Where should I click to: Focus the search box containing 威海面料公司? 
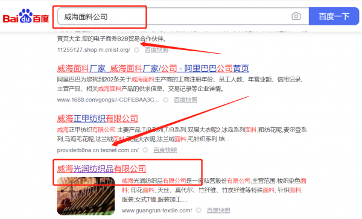point(183,16)
